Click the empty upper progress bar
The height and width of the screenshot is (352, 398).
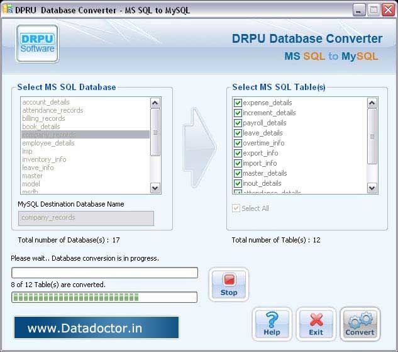click(x=104, y=273)
